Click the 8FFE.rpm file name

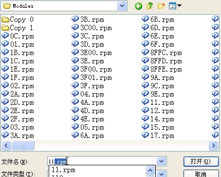(x=166, y=70)
